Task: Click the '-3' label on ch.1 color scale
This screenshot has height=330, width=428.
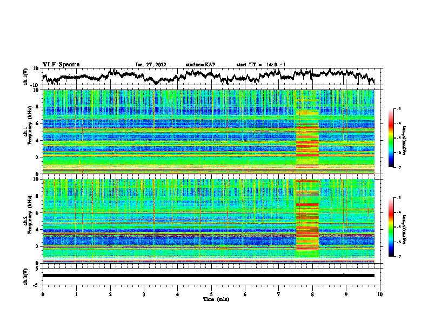Action: [x=398, y=108]
